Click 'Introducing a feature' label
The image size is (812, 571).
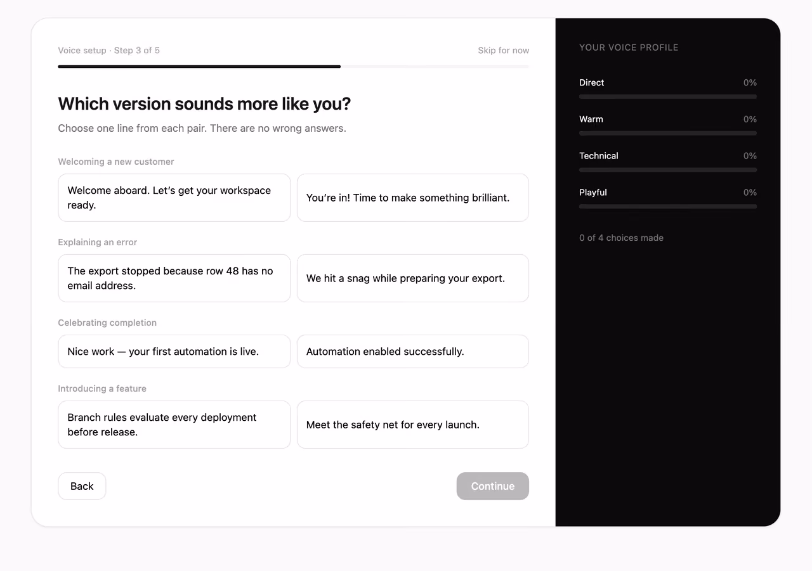[x=102, y=388]
